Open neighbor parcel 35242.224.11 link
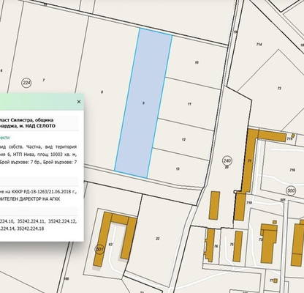Screen dimensions: 304x293 tap(31, 221)
